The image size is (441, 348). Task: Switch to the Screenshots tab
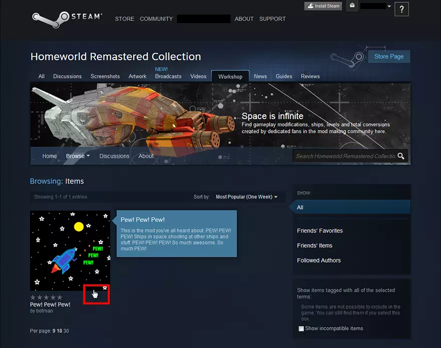click(105, 76)
